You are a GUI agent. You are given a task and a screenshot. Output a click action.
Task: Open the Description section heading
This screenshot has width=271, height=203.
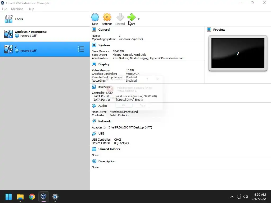click(107, 161)
